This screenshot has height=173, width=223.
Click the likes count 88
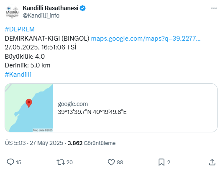120,163
